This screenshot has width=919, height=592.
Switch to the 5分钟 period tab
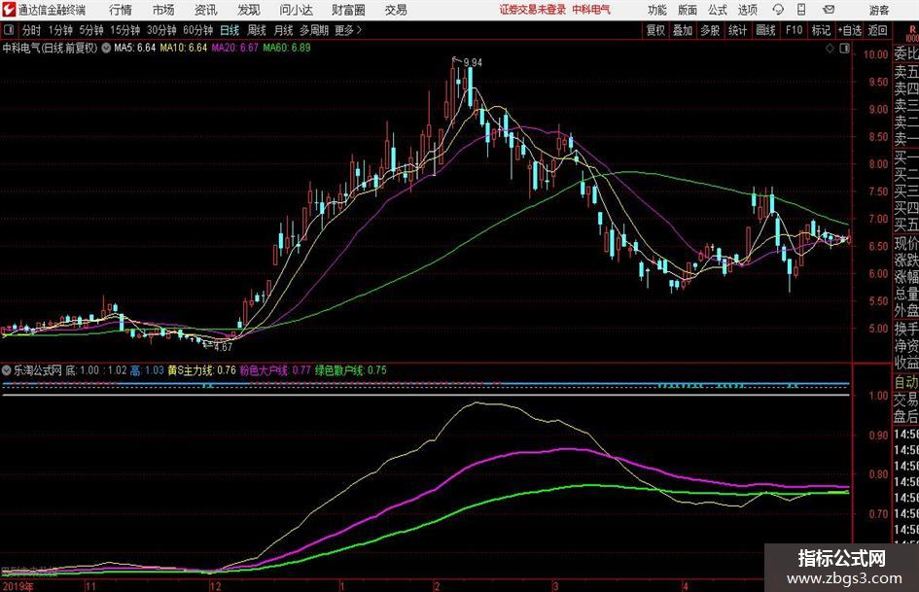91,30
